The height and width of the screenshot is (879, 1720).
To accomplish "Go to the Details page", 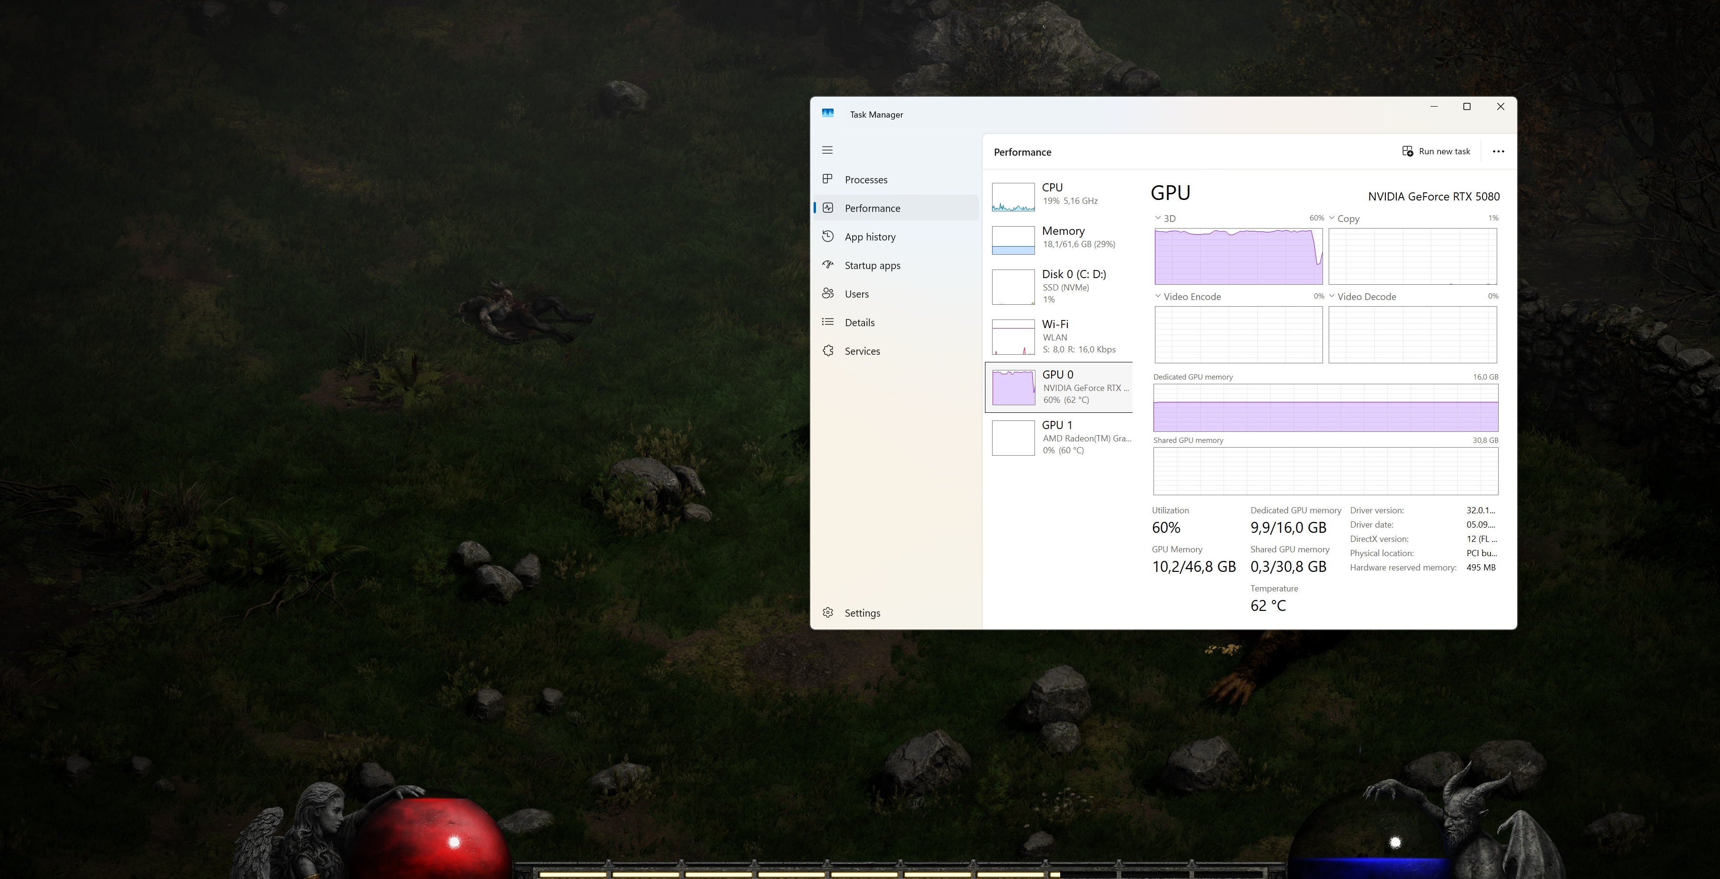I will click(x=859, y=323).
